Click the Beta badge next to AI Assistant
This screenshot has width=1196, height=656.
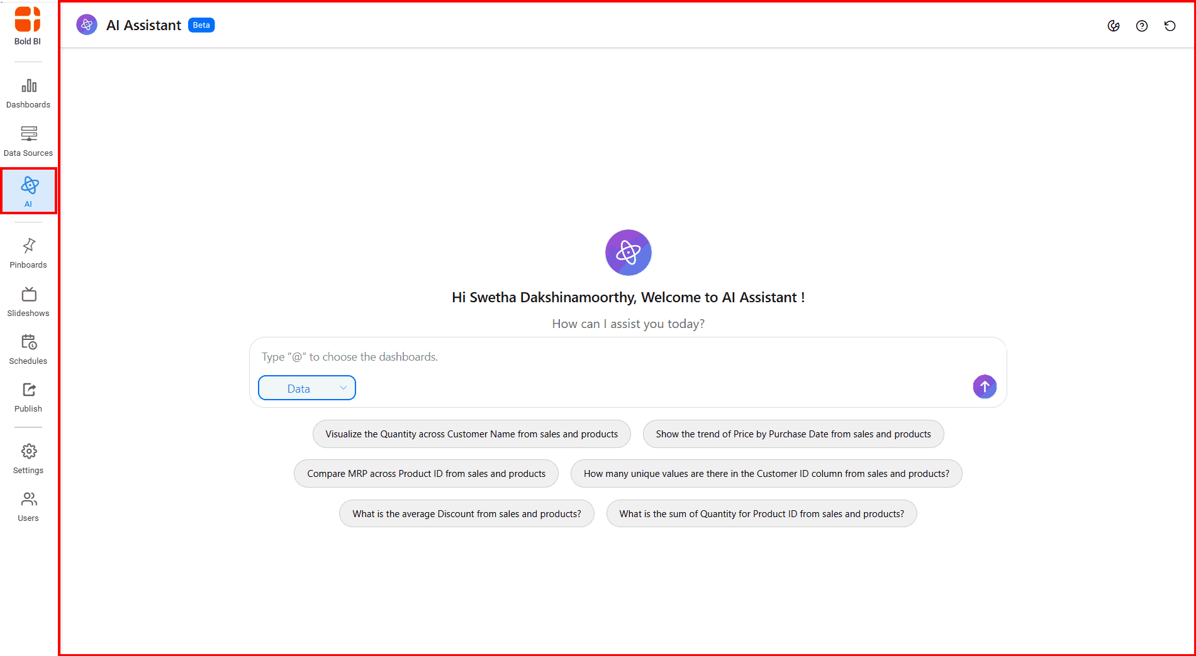tap(201, 25)
